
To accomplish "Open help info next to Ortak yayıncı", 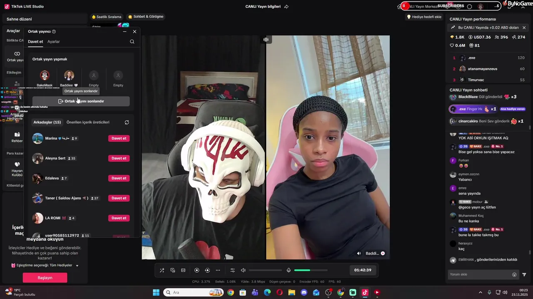I will [54, 32].
